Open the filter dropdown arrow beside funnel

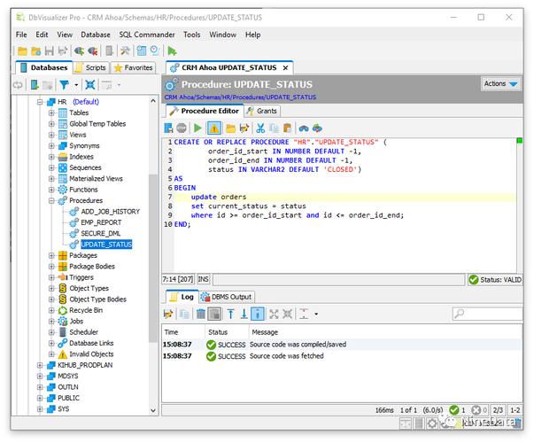pyautogui.click(x=76, y=85)
